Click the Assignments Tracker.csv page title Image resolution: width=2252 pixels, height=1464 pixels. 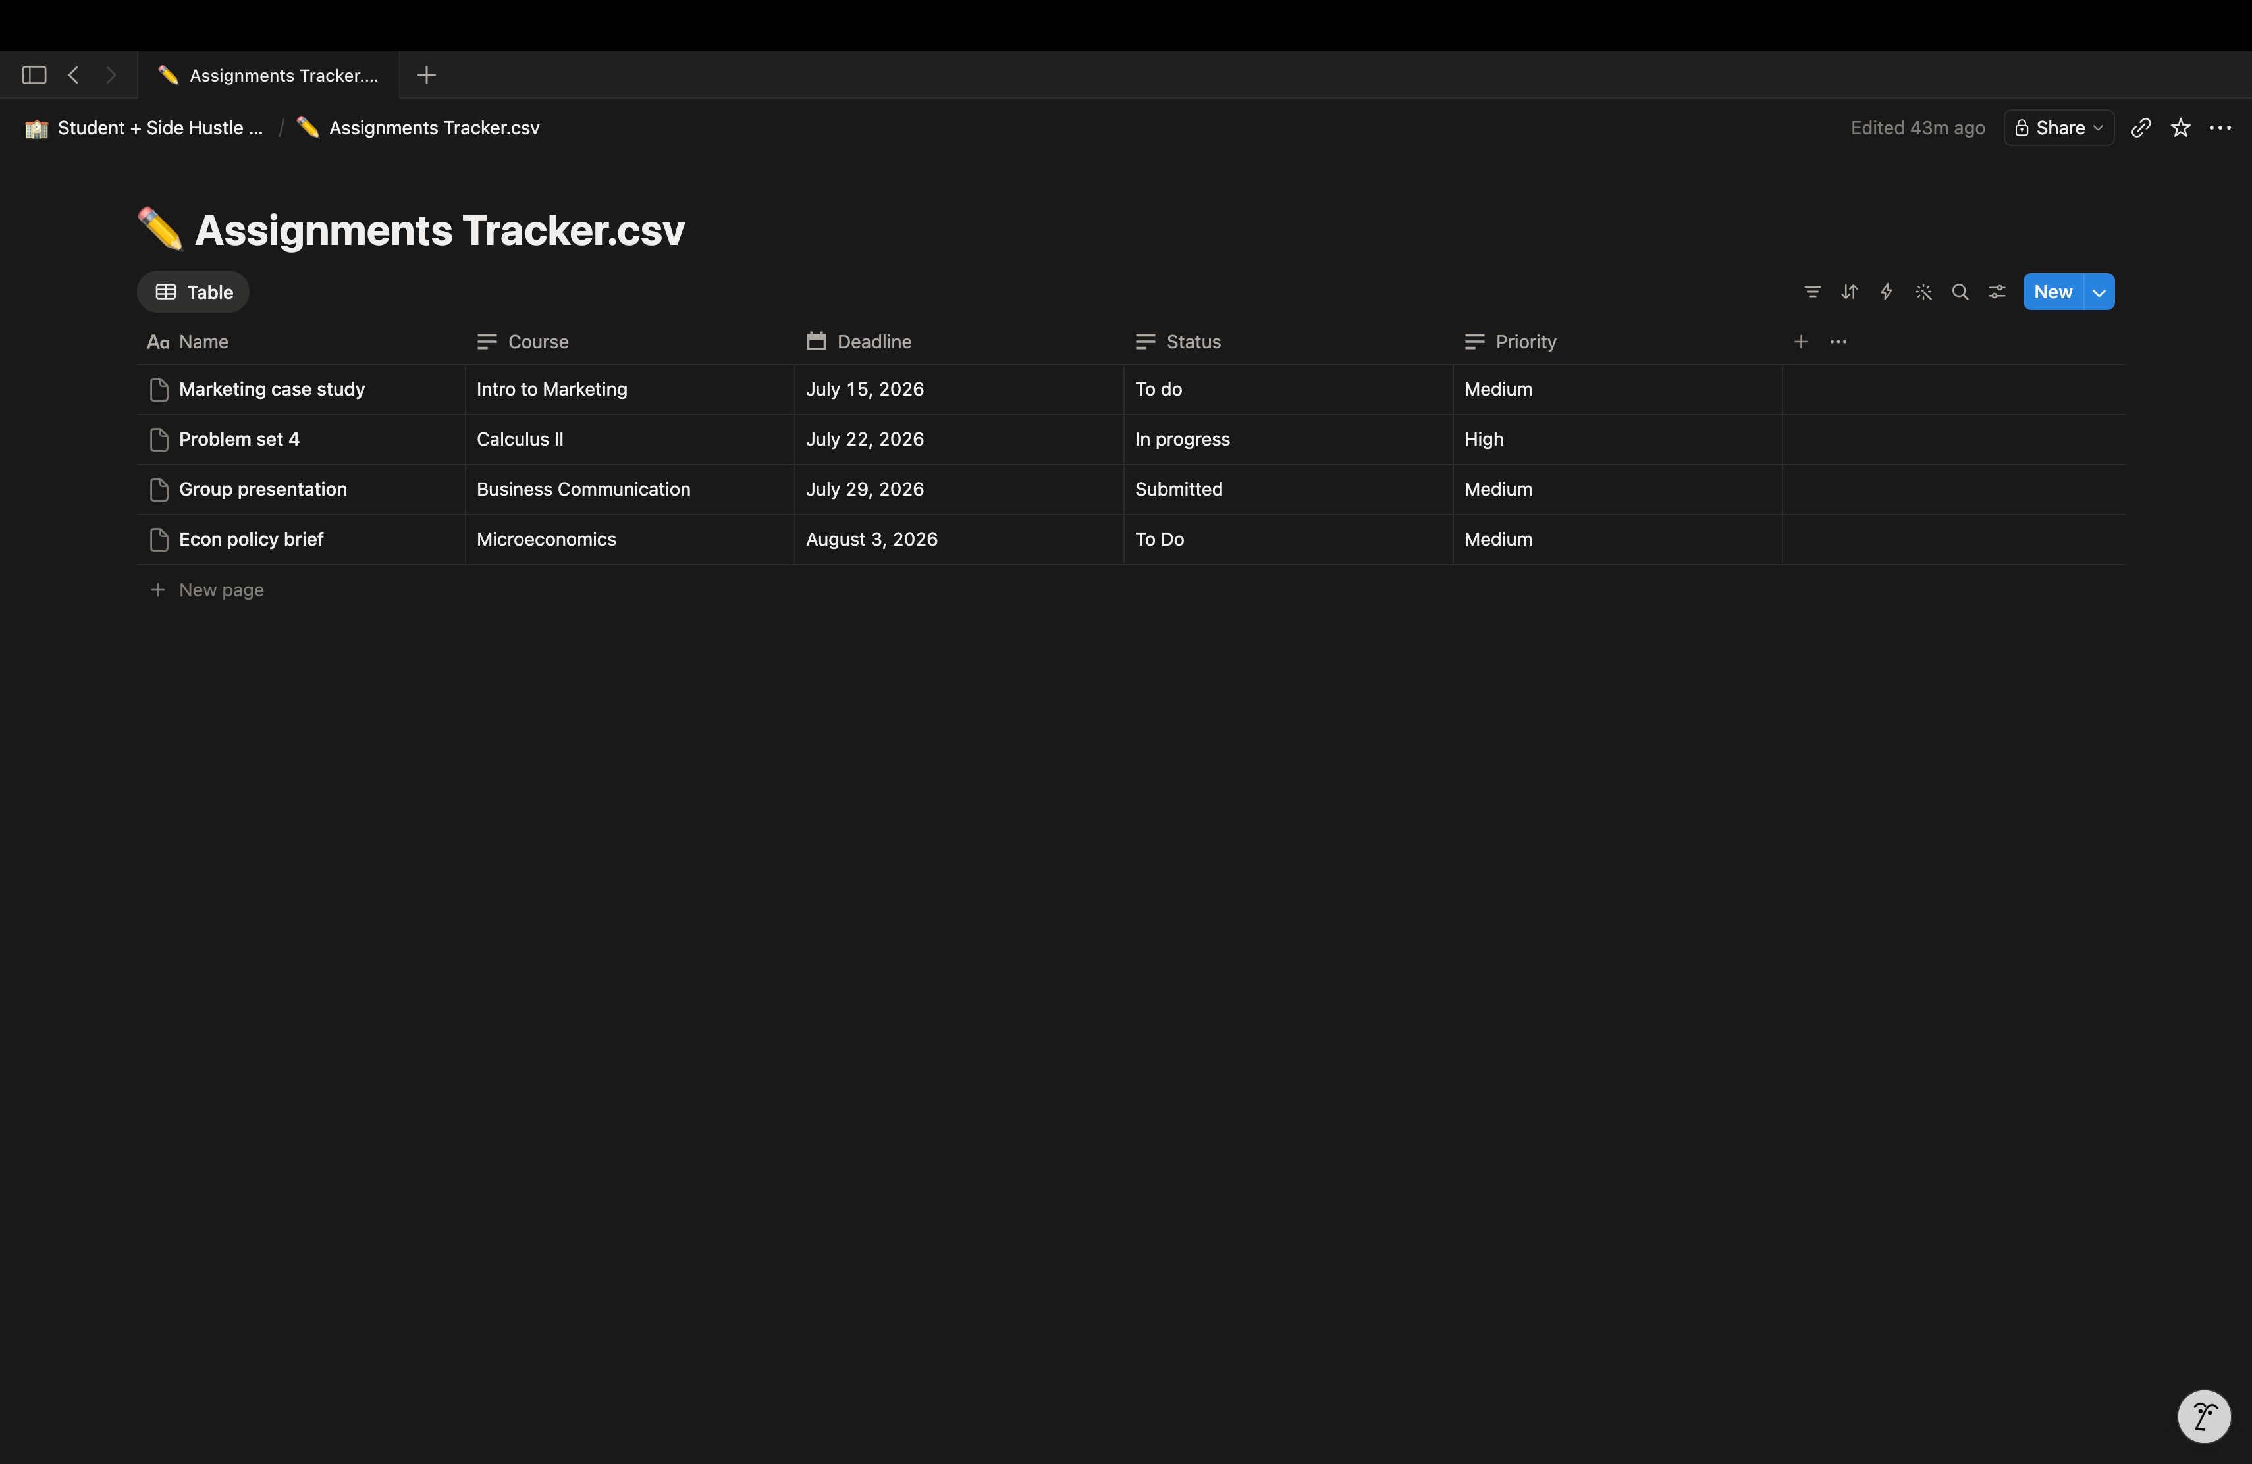pyautogui.click(x=439, y=230)
